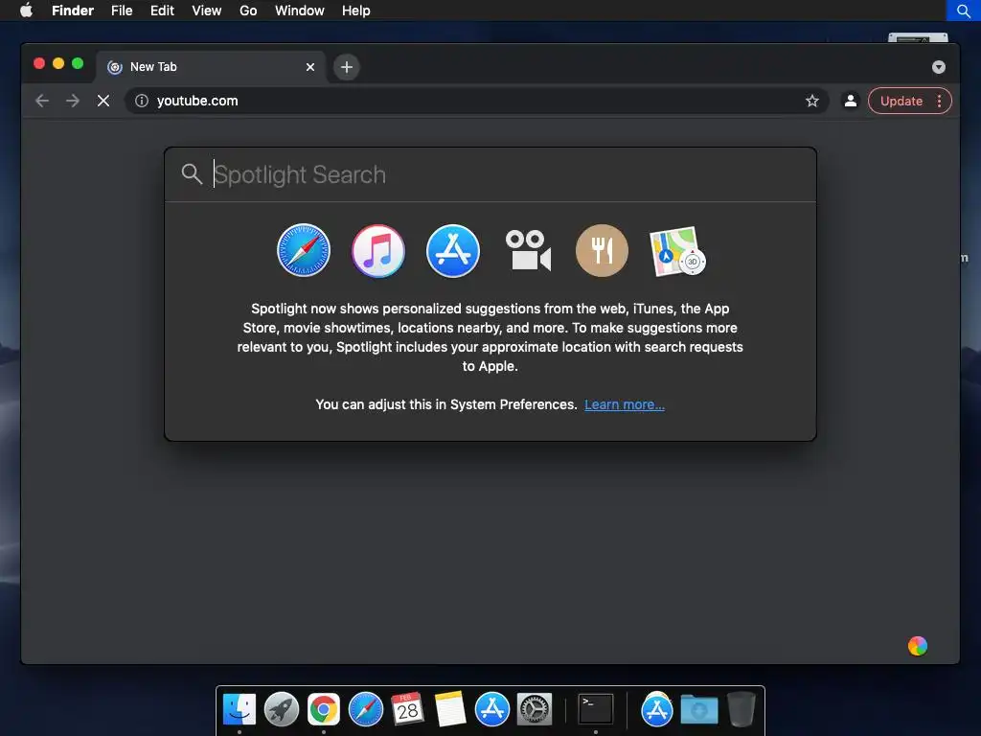
Task: Close the New Tab tab
Action: coord(309,67)
